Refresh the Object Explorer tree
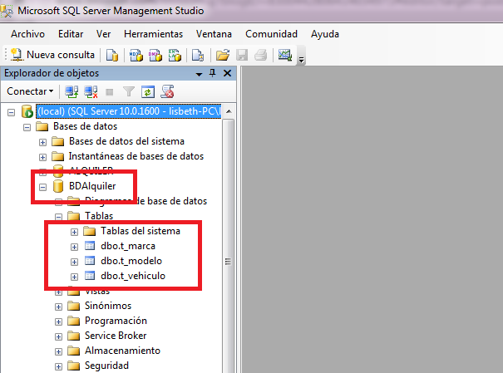This screenshot has height=373, width=503. [147, 91]
